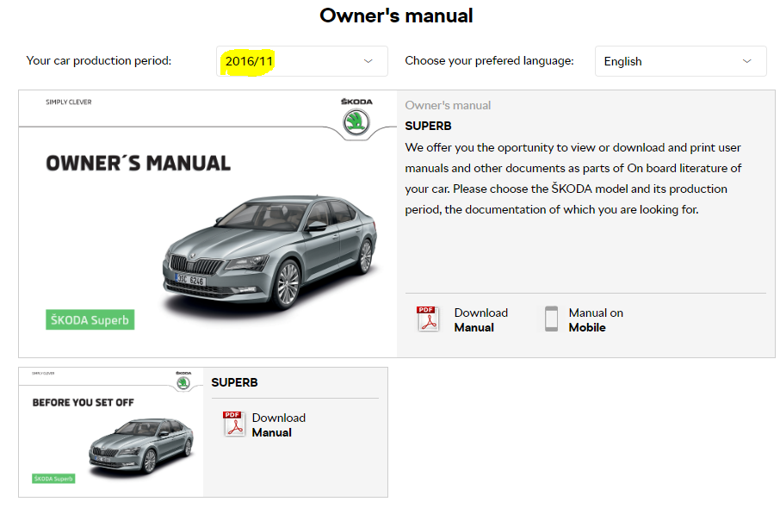The height and width of the screenshot is (508, 780).
Task: Click the mobile phone icon
Action: pyautogui.click(x=551, y=319)
